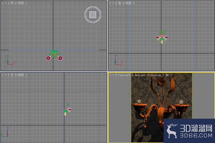Select the right red lamp cup in 顶 viewport

pos(60,58)
